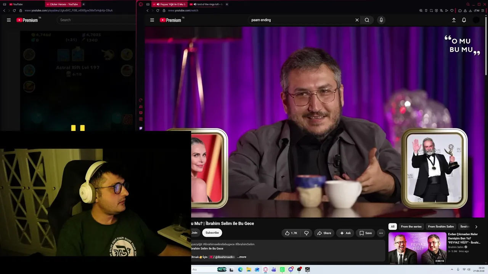Save the video to a playlist
488x274 pixels.
point(365,233)
